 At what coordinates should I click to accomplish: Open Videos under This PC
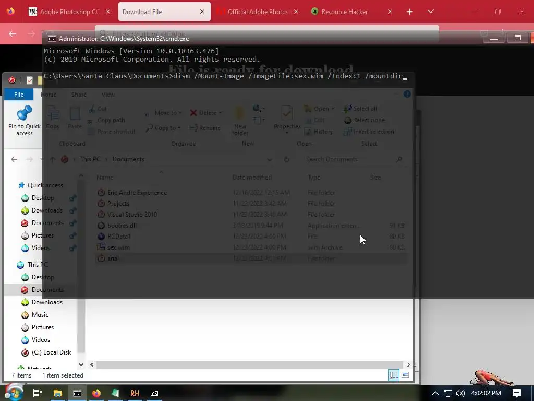(x=41, y=340)
